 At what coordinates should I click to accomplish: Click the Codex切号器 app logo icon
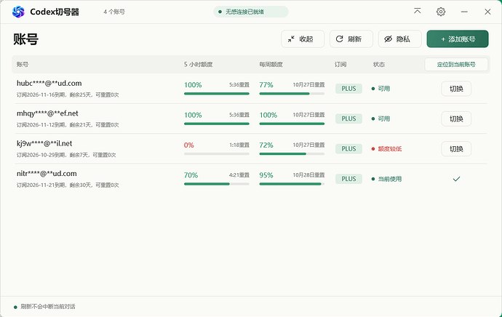tap(18, 12)
